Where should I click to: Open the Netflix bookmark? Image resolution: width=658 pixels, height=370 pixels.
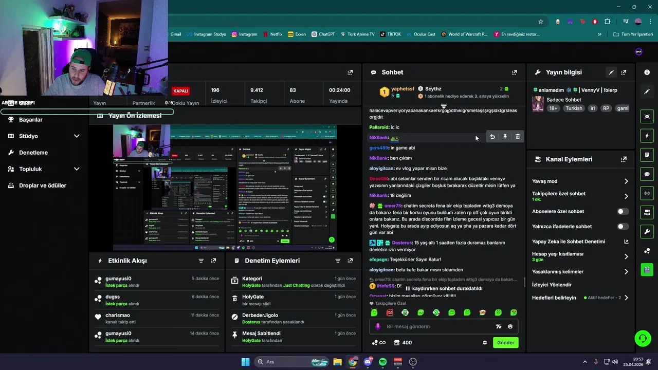click(x=272, y=34)
